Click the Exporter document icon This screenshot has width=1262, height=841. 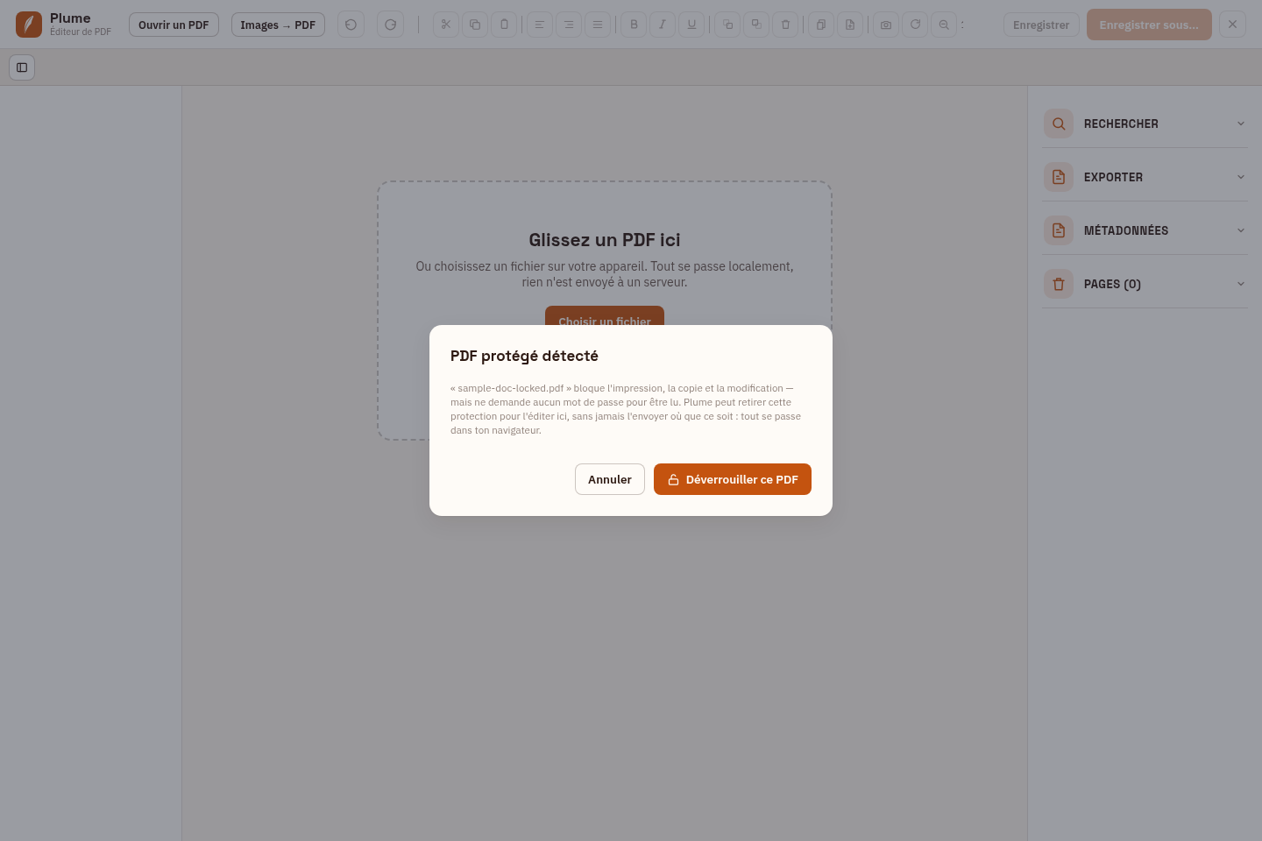coord(1059,177)
